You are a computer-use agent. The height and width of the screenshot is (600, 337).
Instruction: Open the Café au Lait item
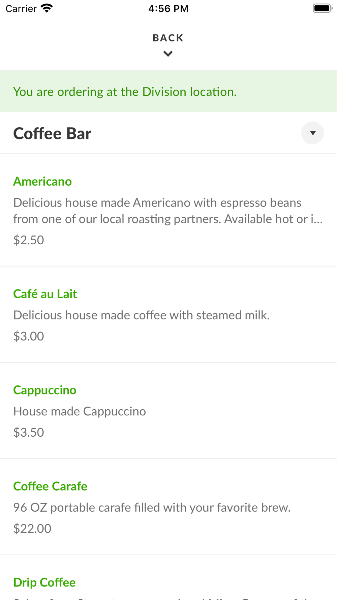(45, 294)
